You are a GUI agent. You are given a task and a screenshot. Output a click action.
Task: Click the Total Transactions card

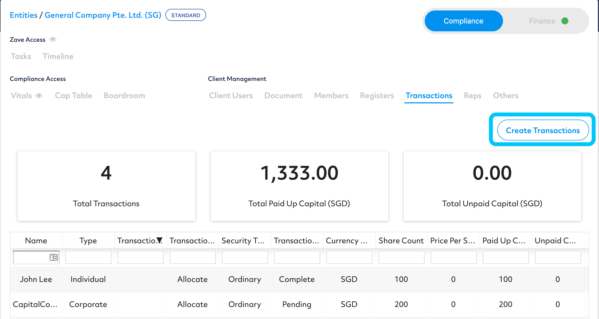pyautogui.click(x=106, y=186)
